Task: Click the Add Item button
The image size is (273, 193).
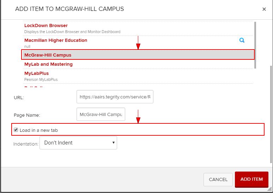Action: coord(251,179)
